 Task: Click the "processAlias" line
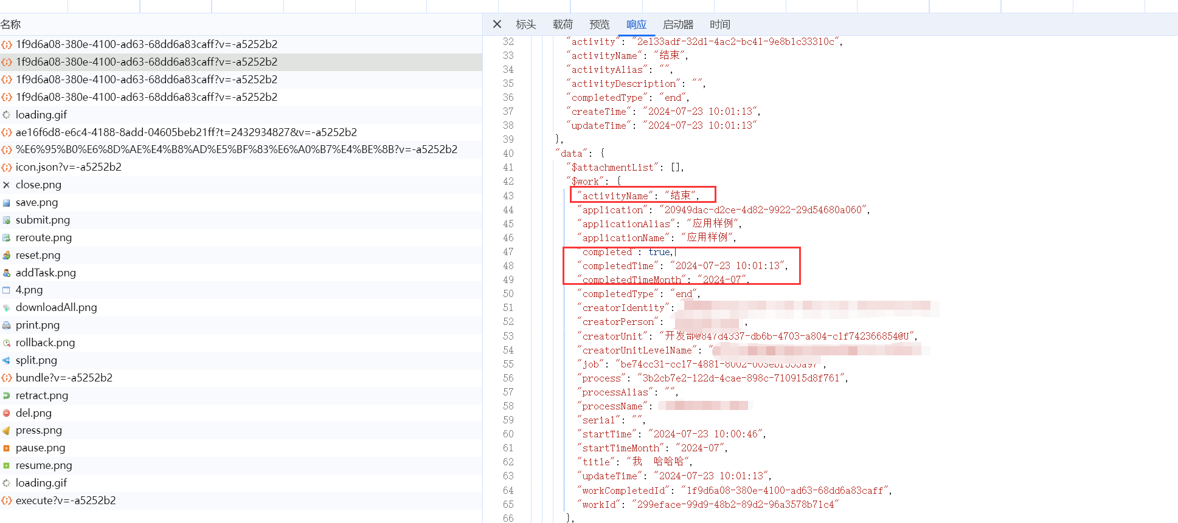(x=628, y=392)
